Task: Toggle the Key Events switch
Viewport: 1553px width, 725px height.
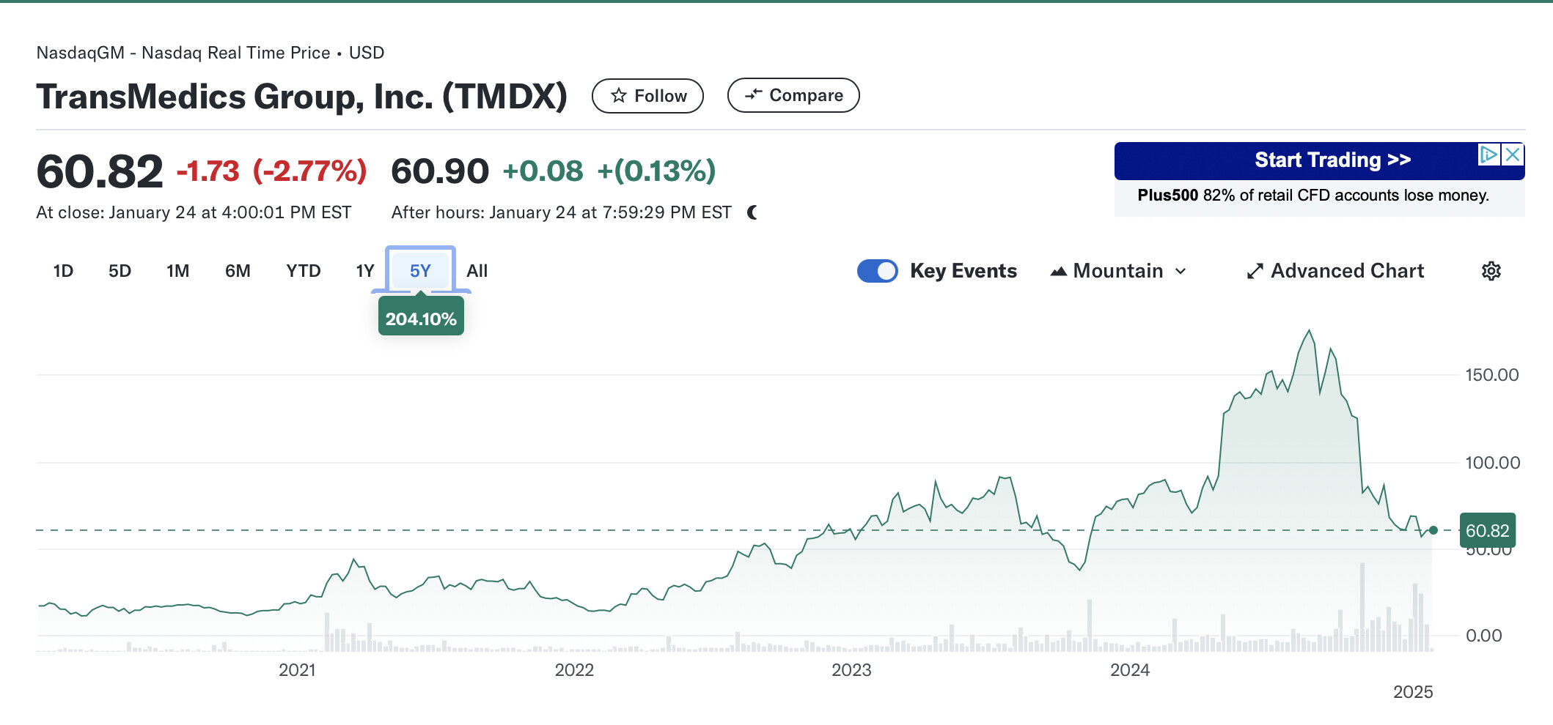Action: pyautogui.click(x=877, y=271)
